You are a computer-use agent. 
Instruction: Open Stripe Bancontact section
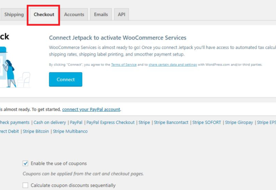171,123
